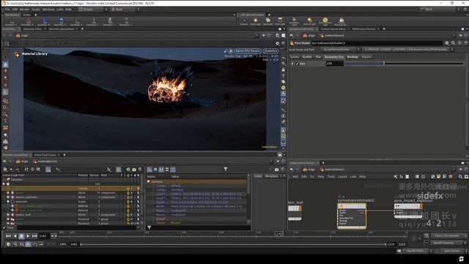The image size is (469, 264).
Task: Open viewport display options gear icon
Action: click(277, 43)
